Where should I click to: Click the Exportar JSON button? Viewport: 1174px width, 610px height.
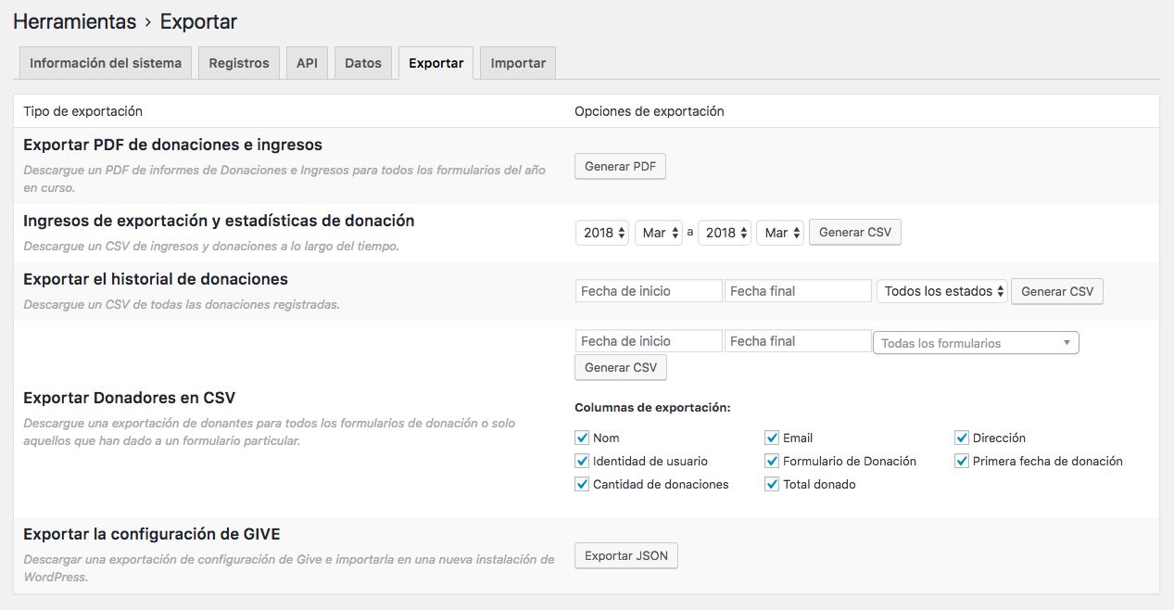click(x=625, y=556)
